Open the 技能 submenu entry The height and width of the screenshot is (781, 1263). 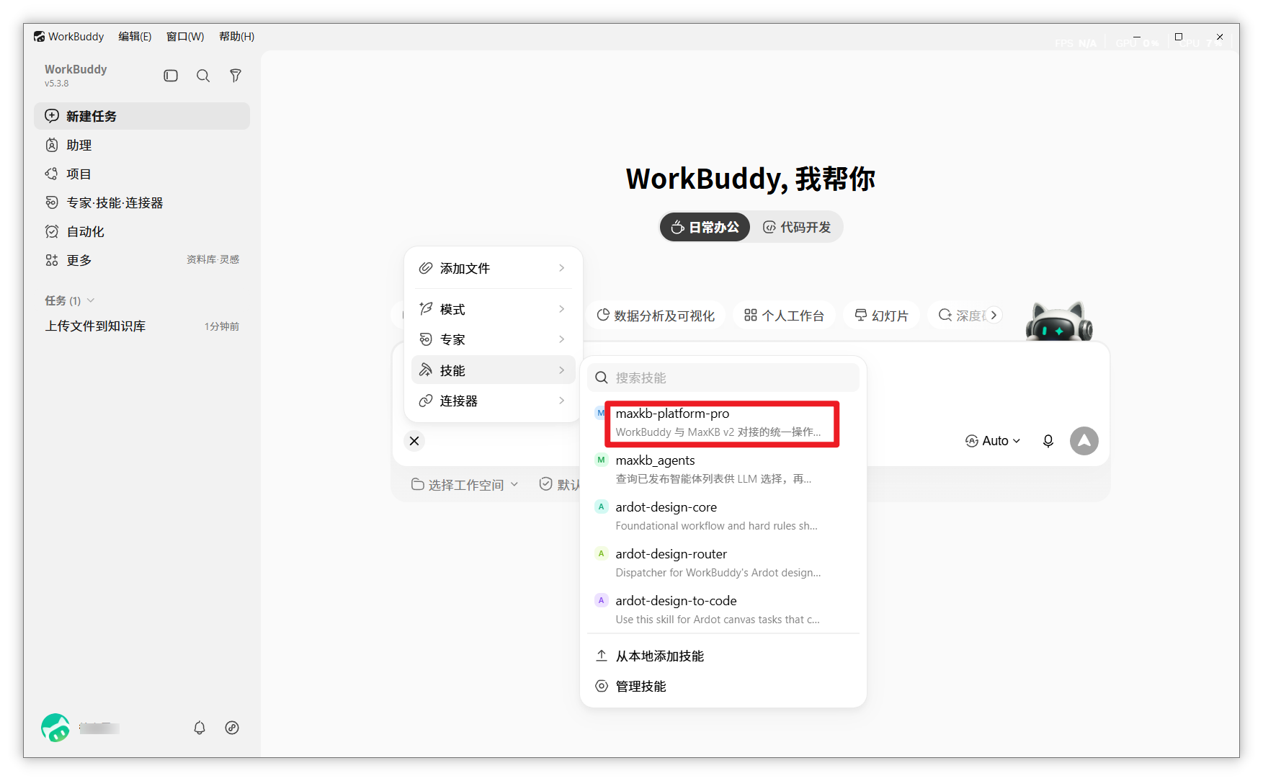click(494, 370)
